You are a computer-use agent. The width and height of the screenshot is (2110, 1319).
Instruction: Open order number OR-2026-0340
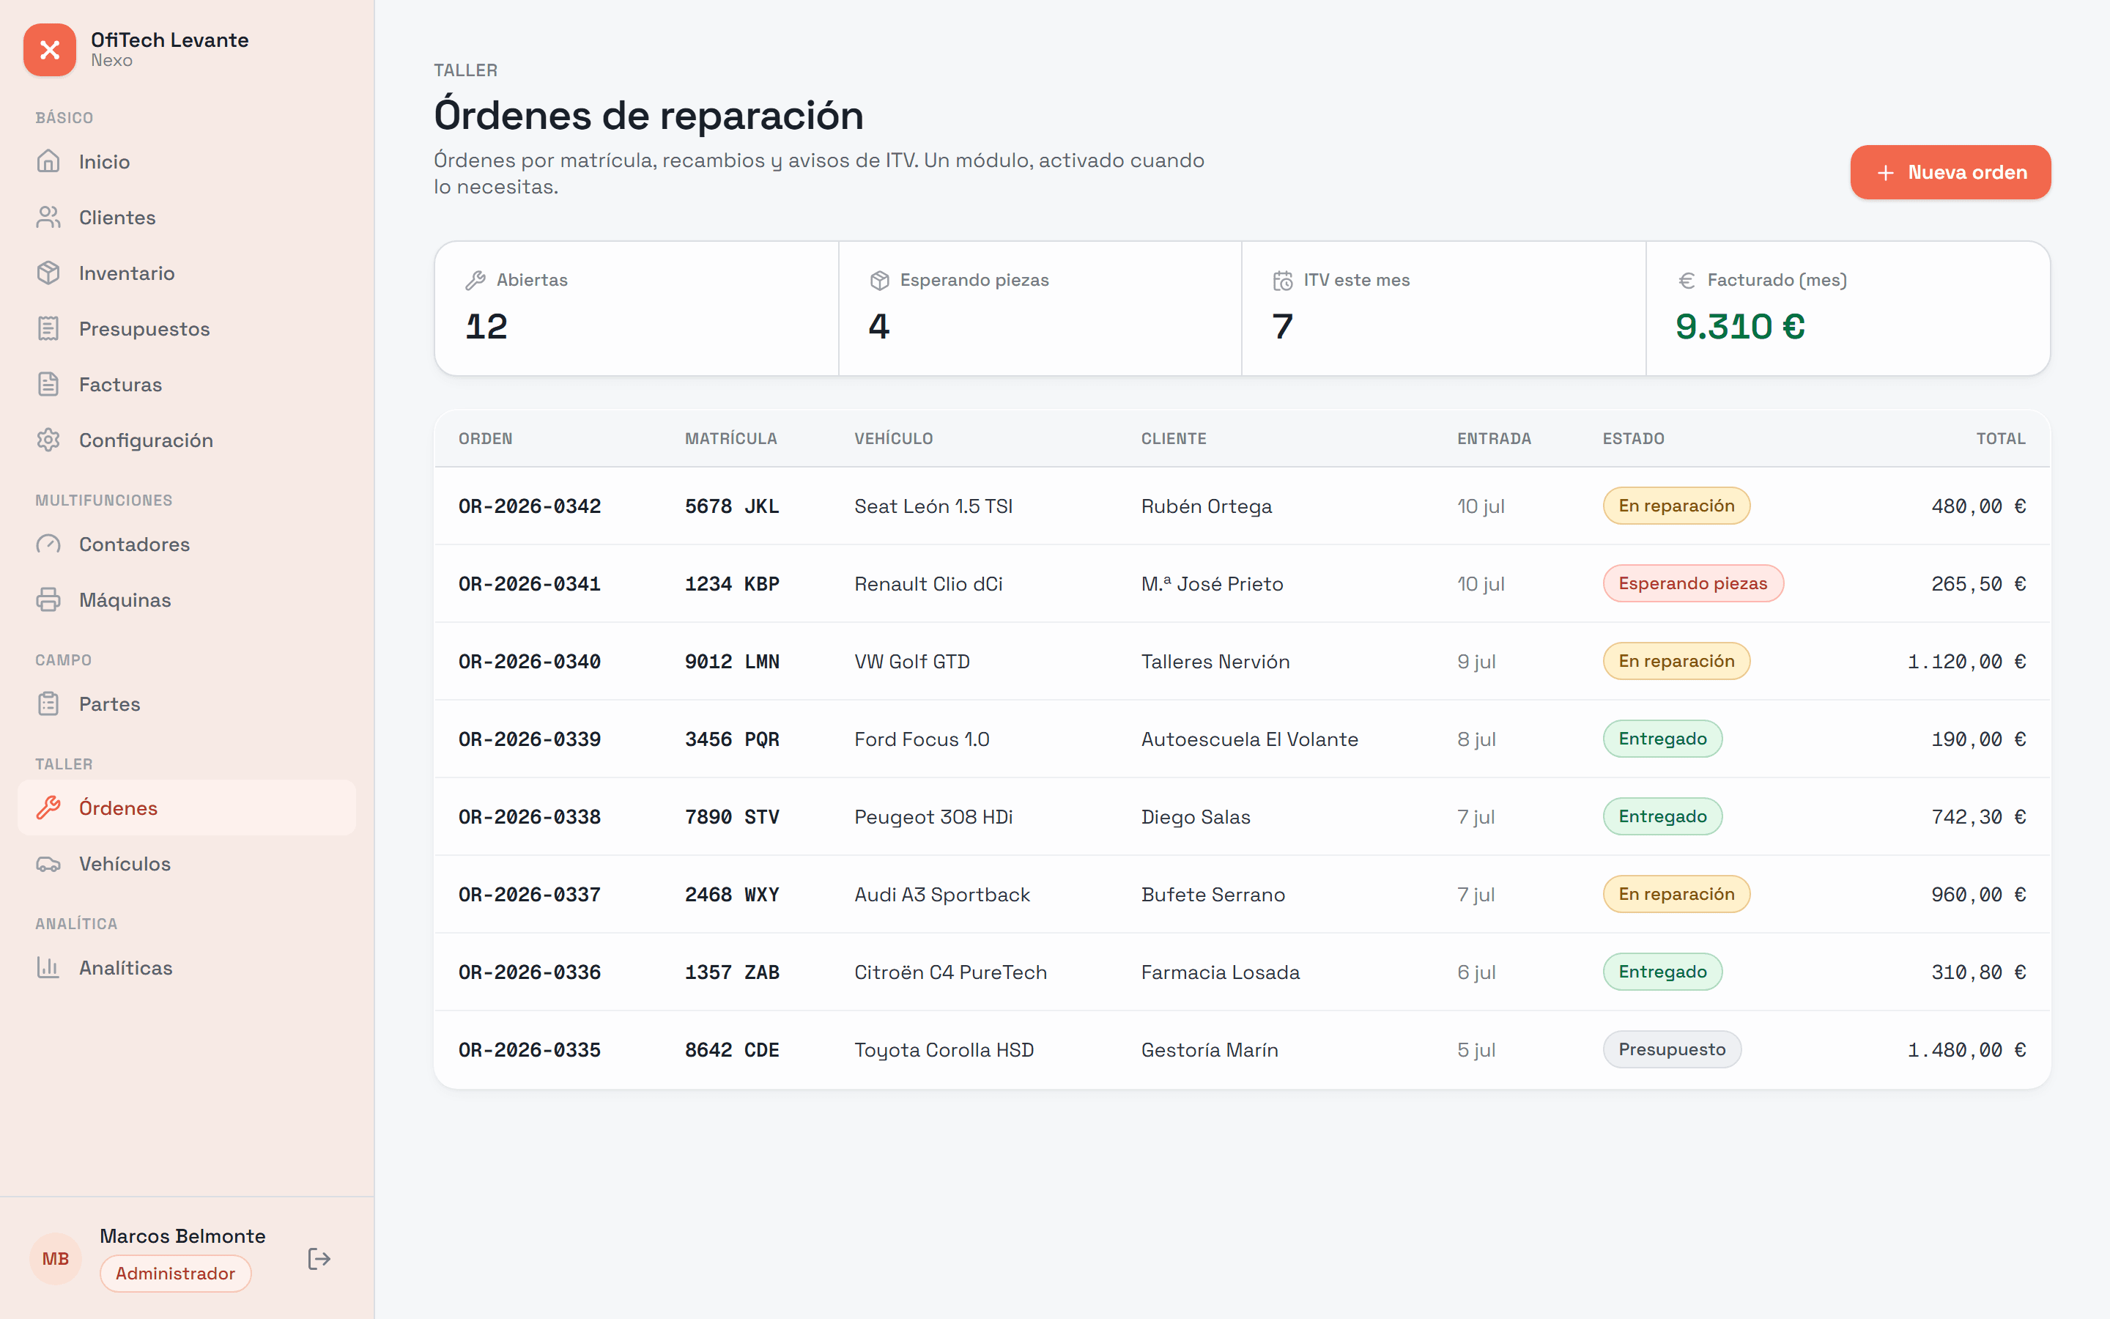[529, 661]
